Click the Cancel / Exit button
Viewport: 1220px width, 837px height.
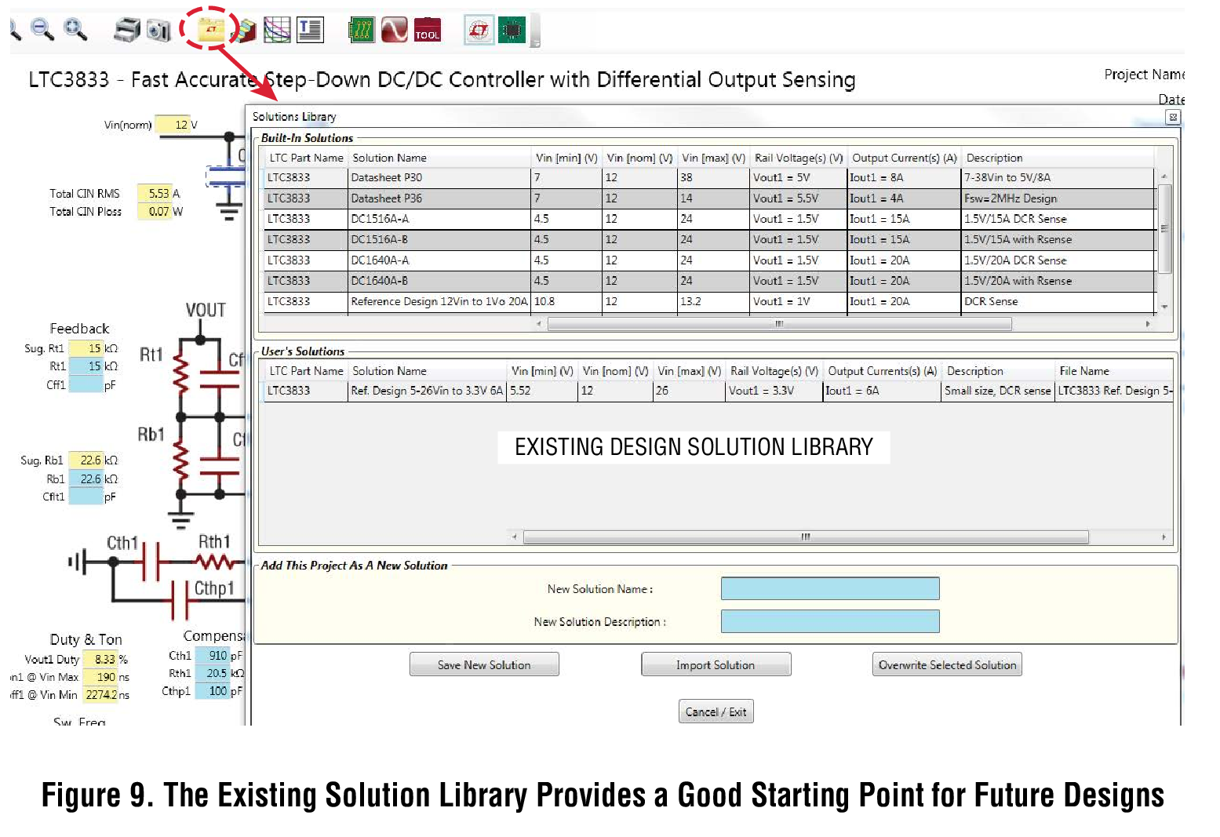[716, 711]
